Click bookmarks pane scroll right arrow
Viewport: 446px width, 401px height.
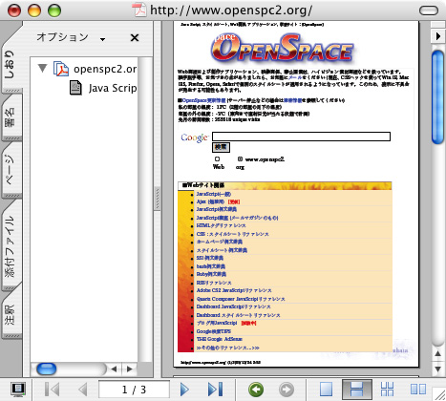(x=129, y=369)
